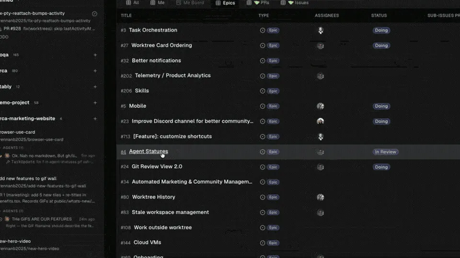Add a worktree to the tably project
Screen dimensions: 460x258
95,87
